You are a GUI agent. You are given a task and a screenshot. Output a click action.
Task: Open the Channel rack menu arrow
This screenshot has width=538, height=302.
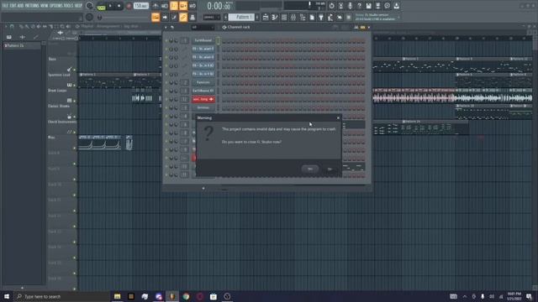pyautogui.click(x=166, y=27)
